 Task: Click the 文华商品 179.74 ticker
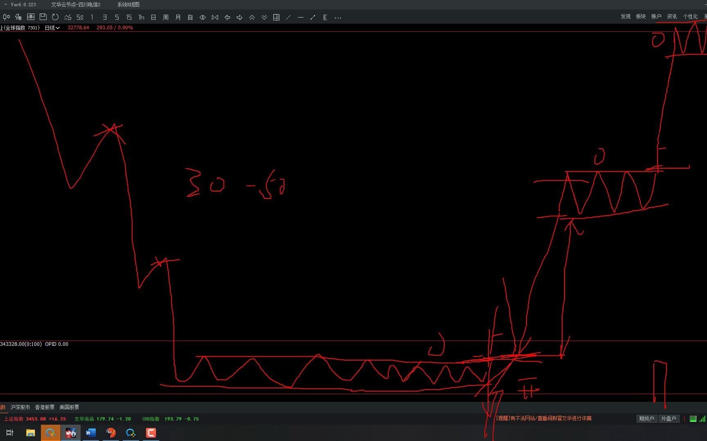pyautogui.click(x=103, y=419)
